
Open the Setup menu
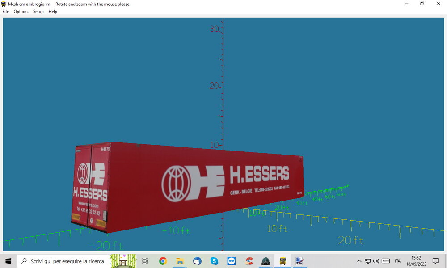(38, 12)
